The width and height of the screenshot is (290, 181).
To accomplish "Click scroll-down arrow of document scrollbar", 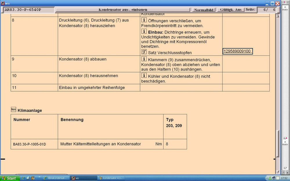I will point(278,172).
